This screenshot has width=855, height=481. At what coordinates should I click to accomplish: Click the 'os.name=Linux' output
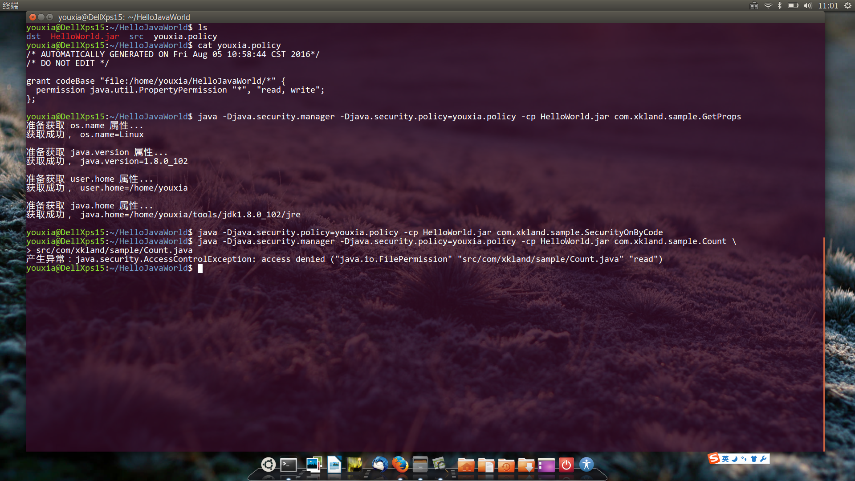(x=112, y=135)
